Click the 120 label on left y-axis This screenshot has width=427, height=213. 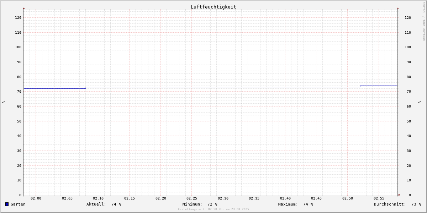click(18, 17)
